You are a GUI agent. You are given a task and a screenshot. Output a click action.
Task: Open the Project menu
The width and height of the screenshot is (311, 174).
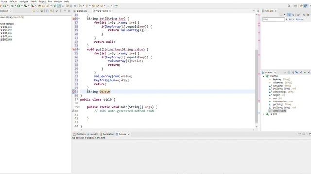pyautogui.click(x=42, y=1)
